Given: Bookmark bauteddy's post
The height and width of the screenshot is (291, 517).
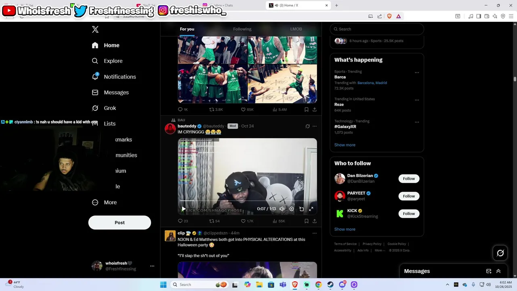Looking at the screenshot, I should coord(307,221).
